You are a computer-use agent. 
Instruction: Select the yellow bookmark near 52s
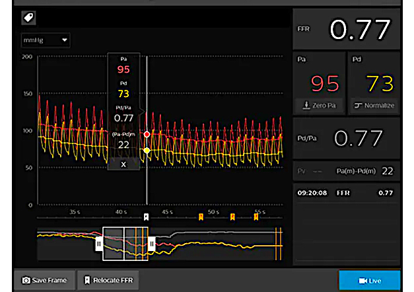pyautogui.click(x=232, y=217)
